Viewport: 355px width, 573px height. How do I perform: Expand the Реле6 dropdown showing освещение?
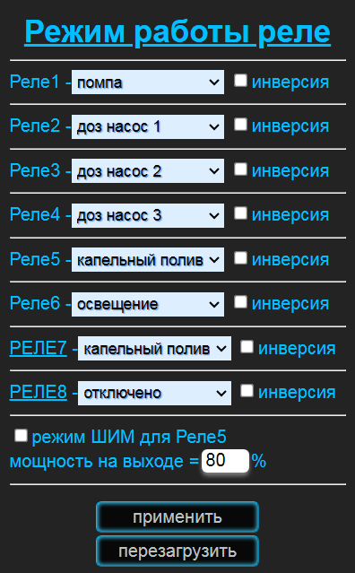[148, 304]
